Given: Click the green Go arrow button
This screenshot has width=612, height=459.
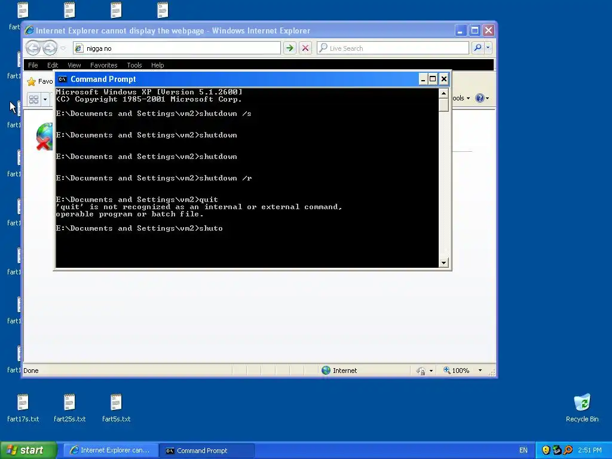Looking at the screenshot, I should (289, 48).
